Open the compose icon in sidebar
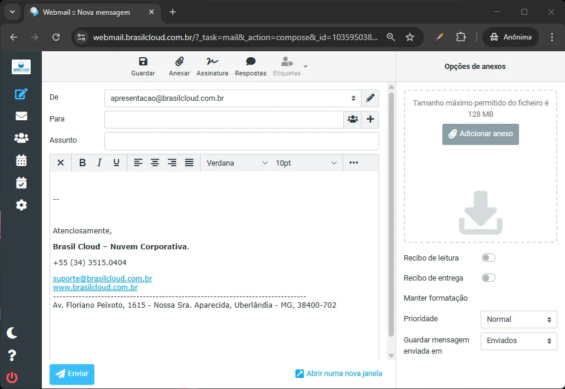The image size is (565, 389). point(21,94)
